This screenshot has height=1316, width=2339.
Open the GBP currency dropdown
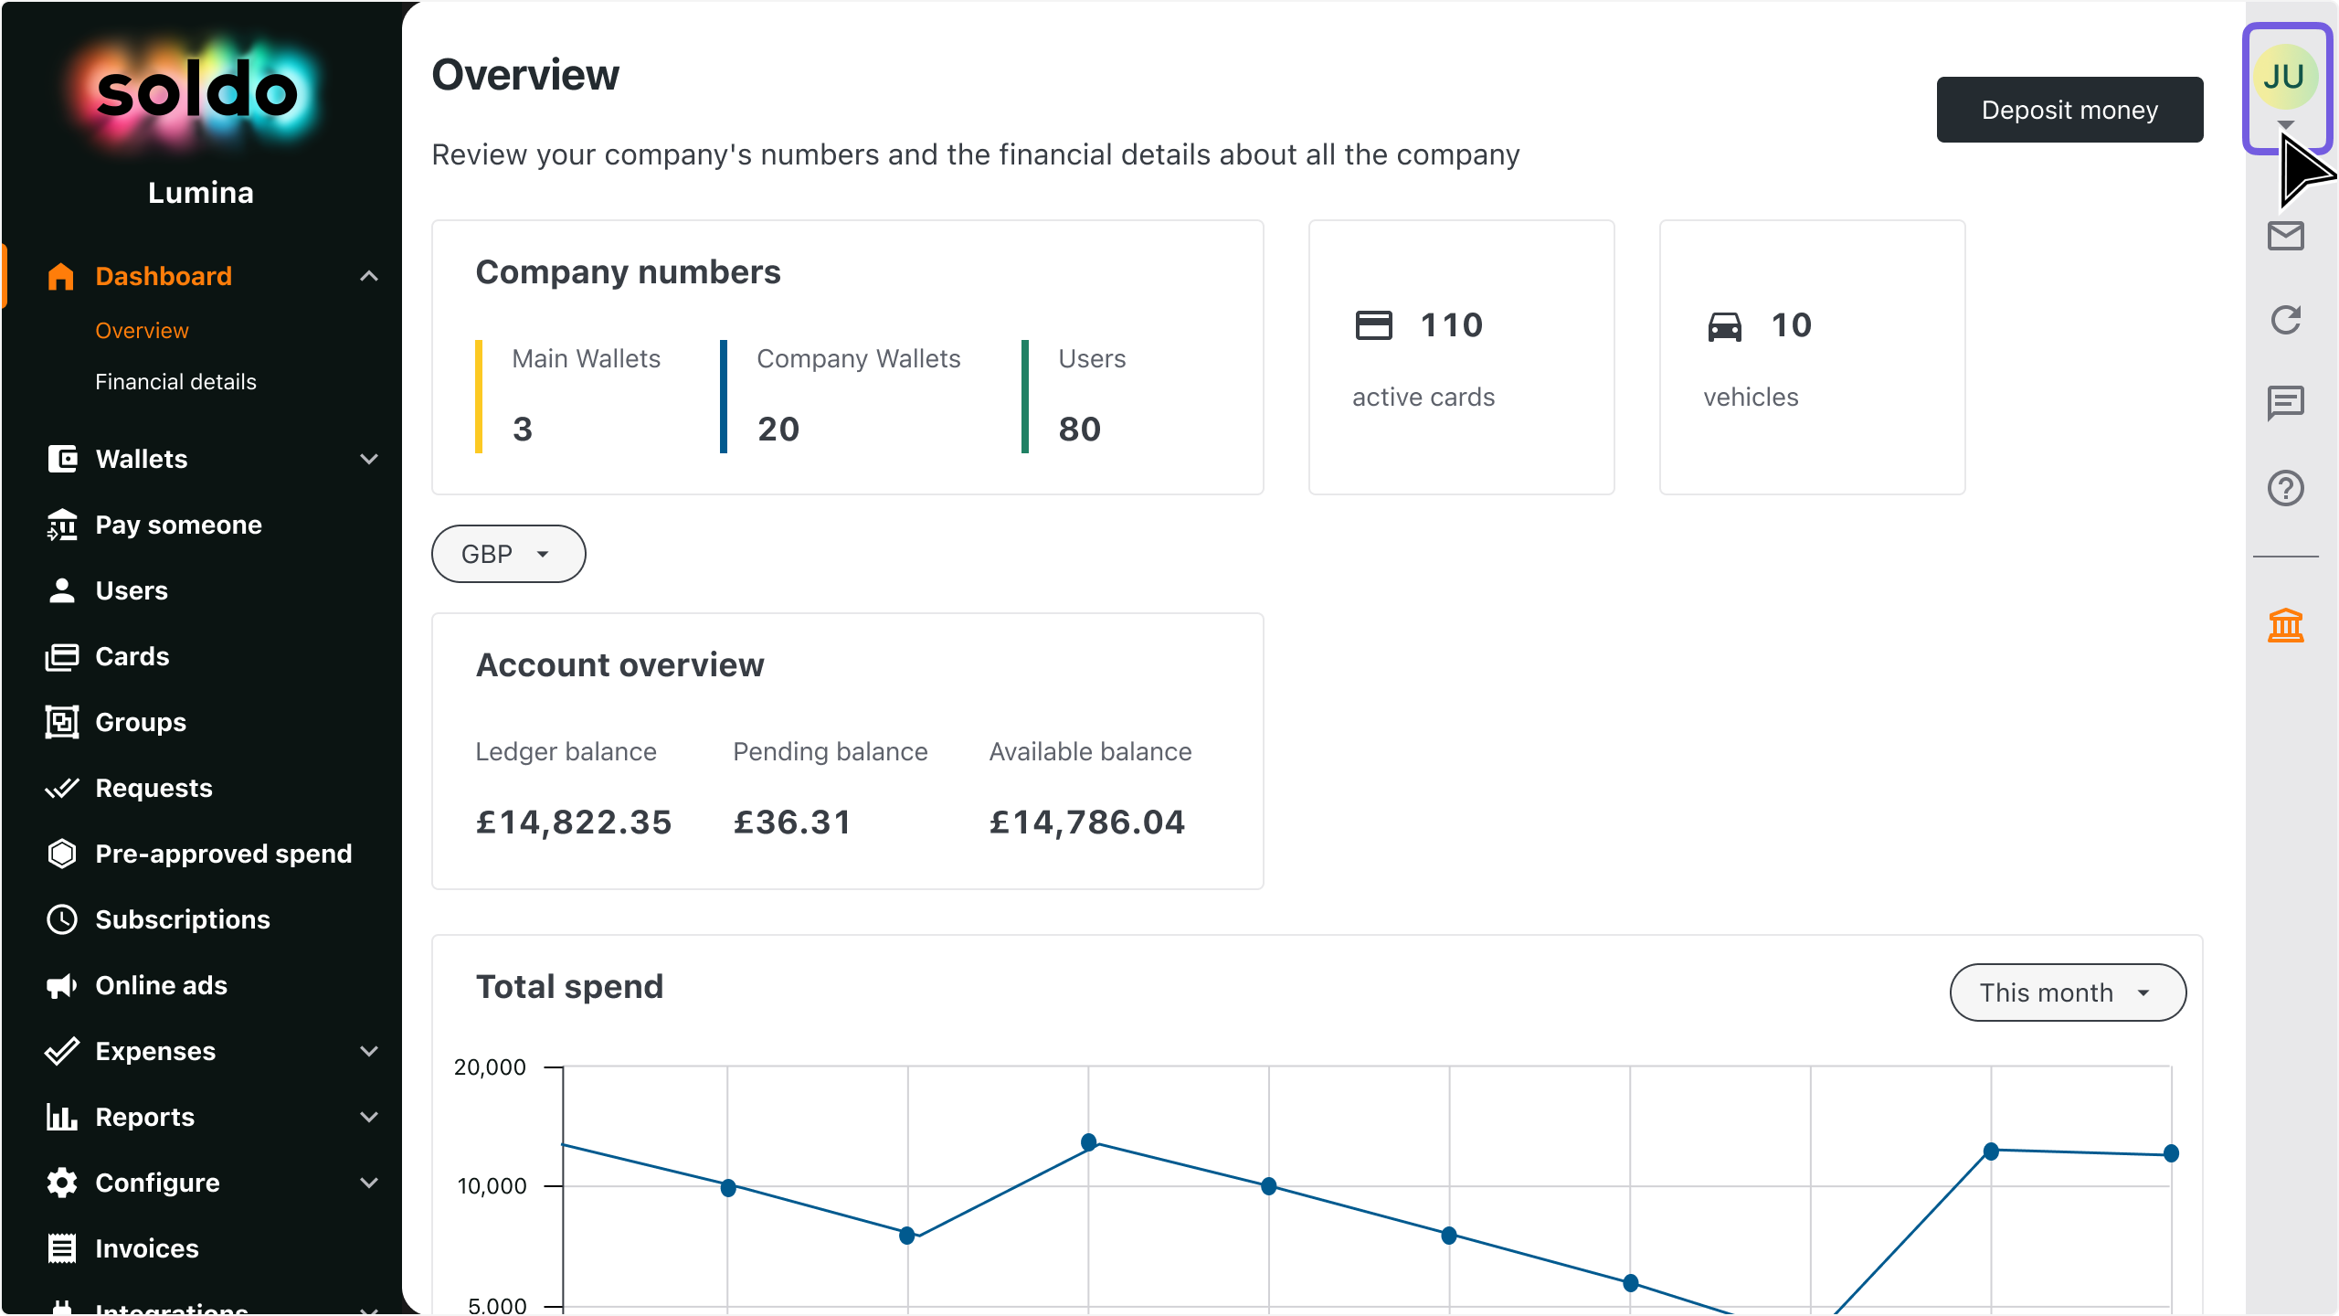pos(508,554)
